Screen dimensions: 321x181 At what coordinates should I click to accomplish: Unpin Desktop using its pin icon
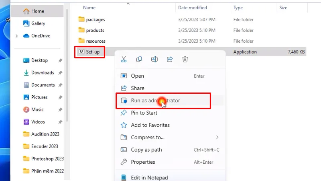(x=60, y=60)
